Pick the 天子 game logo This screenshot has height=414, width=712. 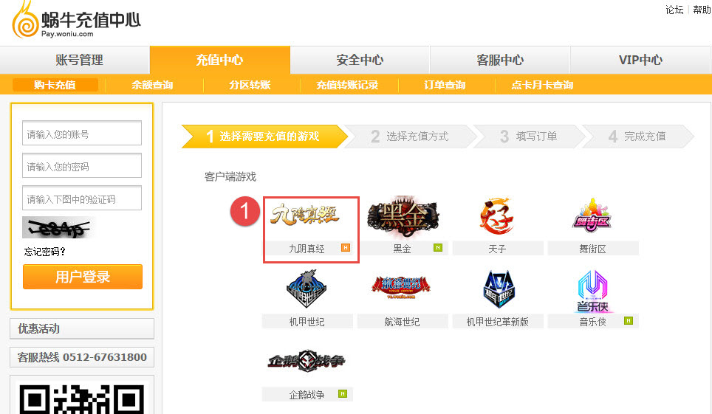[497, 216]
